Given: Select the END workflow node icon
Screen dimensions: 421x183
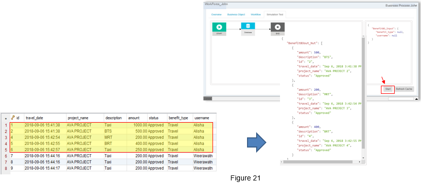Looking at the screenshot, I should coord(277,27).
